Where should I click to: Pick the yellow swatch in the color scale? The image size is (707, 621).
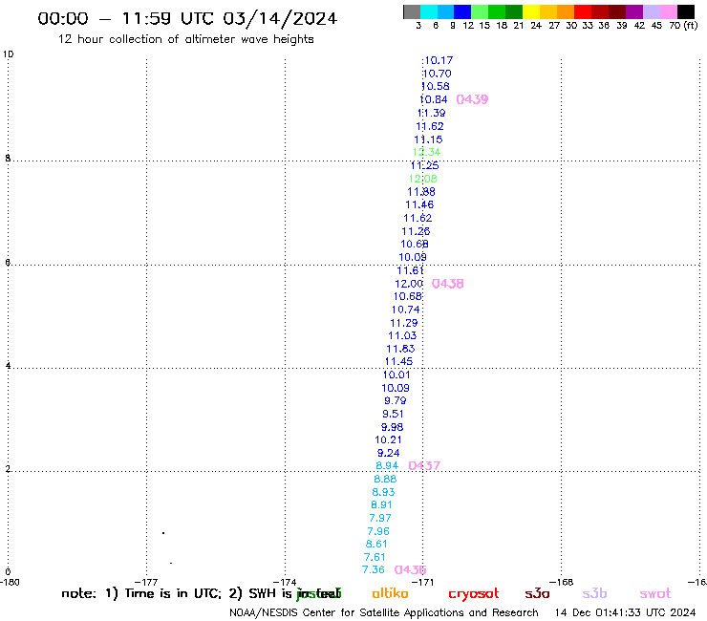(x=531, y=11)
